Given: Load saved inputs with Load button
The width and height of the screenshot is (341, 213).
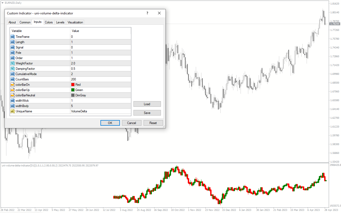Looking at the screenshot, I should [147, 104].
